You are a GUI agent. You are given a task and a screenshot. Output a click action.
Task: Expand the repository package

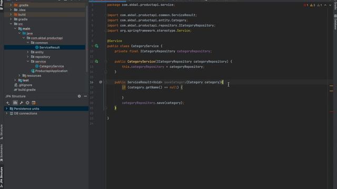point(28,57)
